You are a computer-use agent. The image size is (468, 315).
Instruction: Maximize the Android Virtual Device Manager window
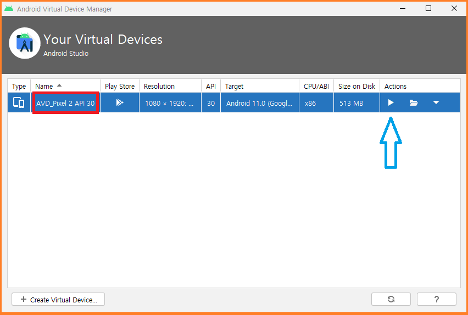point(428,8)
